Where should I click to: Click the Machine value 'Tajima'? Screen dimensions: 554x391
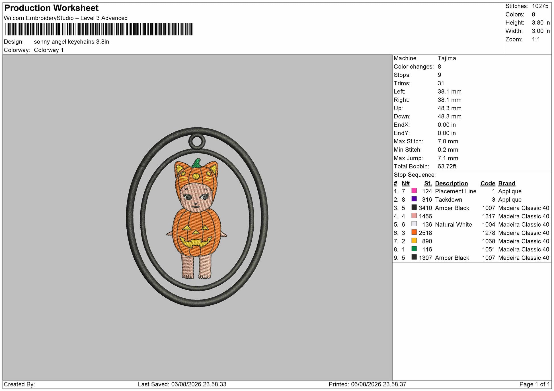[x=447, y=58]
